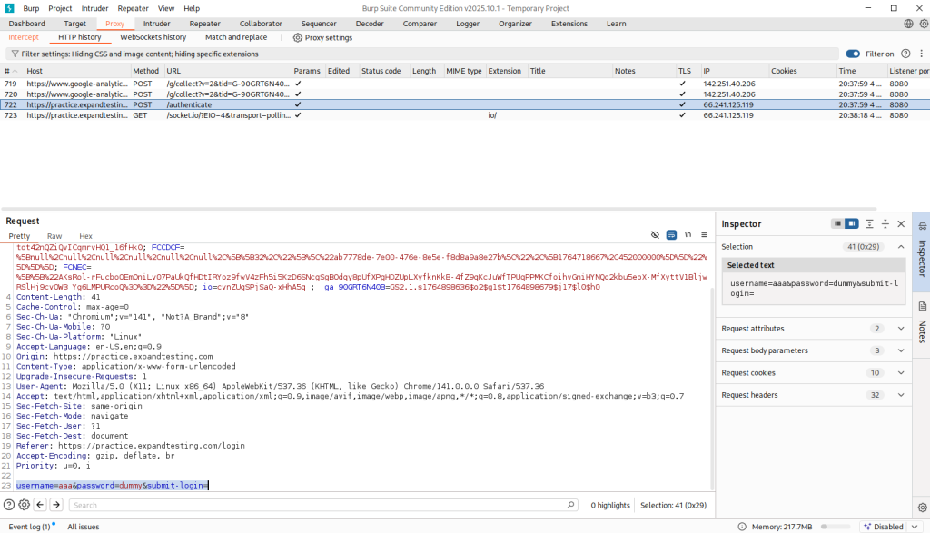Close the Inspector panel
930x533 pixels.
[901, 224]
